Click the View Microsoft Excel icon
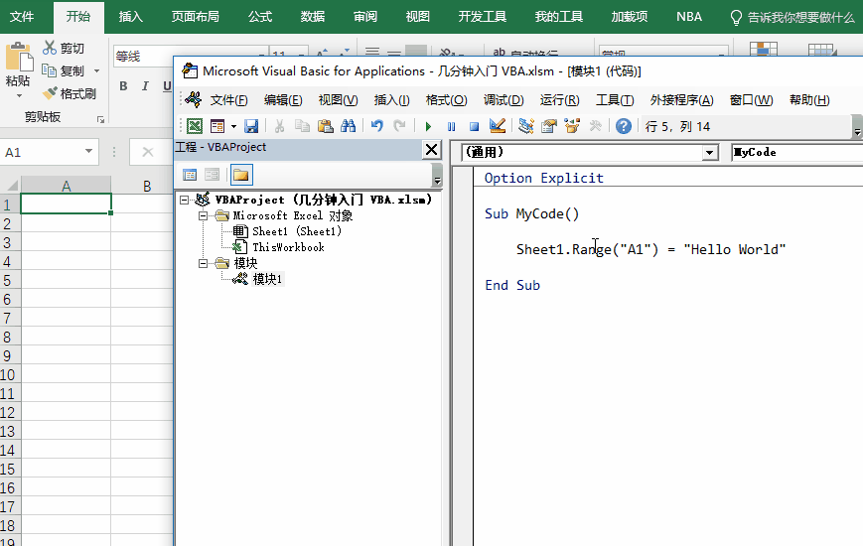This screenshot has height=546, width=863. [194, 126]
